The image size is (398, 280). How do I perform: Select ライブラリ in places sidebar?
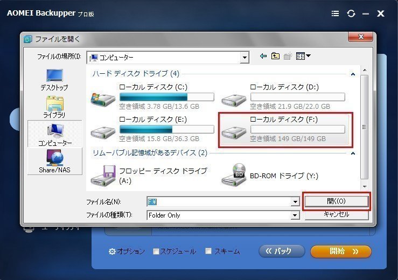click(x=54, y=107)
